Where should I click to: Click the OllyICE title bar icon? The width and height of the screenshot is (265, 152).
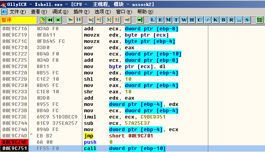point(4,4)
